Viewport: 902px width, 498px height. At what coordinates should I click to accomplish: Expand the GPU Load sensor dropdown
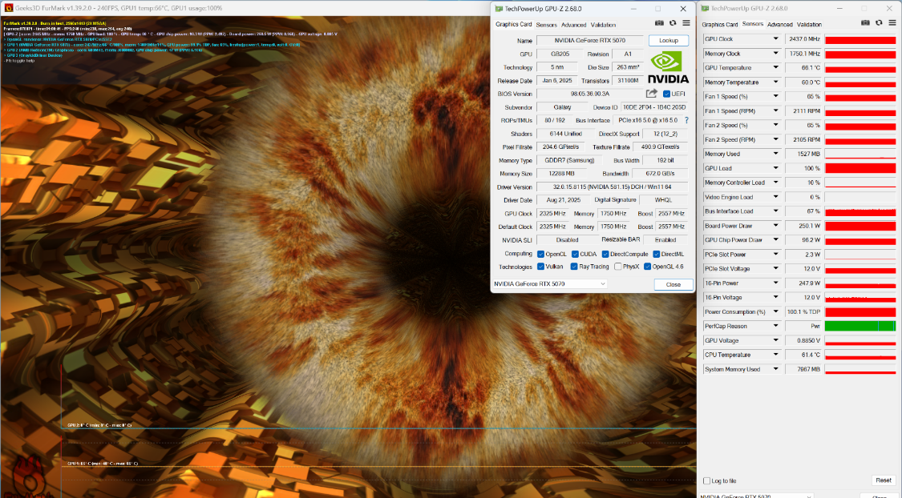(x=775, y=168)
